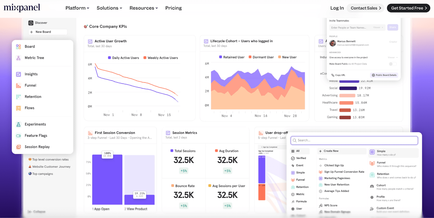This screenshot has height=218, width=434.
Task: Click the Log In link
Action: pyautogui.click(x=337, y=8)
